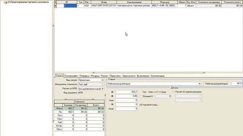This screenshot has width=243, height=136.
Task: Switch to Состав работ tab
Action: click(x=71, y=76)
